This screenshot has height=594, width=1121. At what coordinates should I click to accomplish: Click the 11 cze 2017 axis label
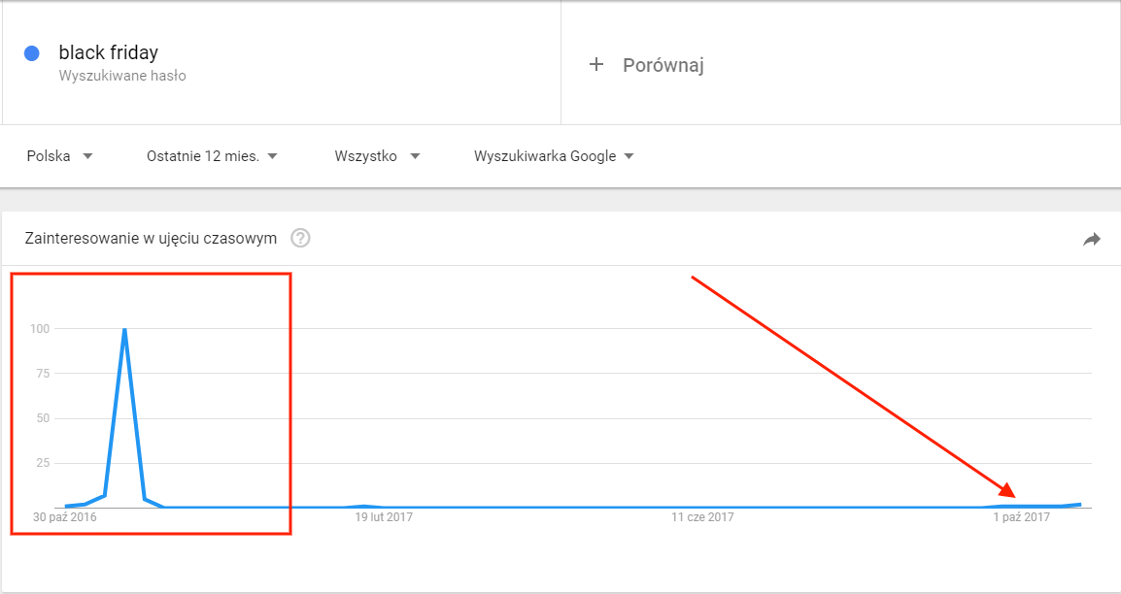[x=703, y=517]
